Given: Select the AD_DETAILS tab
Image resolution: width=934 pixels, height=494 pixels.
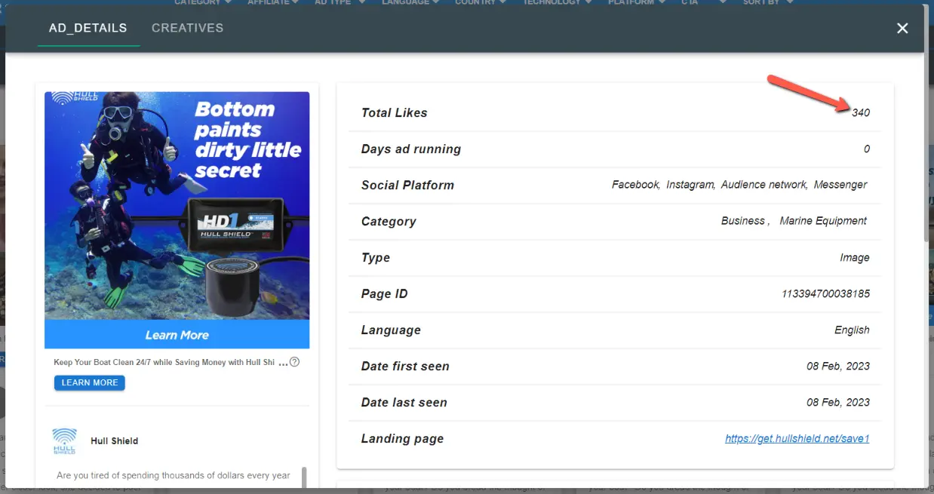Looking at the screenshot, I should 88,29.
